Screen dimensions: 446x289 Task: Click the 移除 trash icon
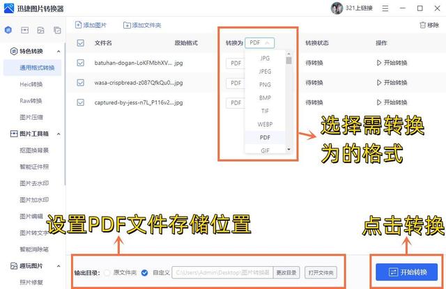(x=423, y=25)
